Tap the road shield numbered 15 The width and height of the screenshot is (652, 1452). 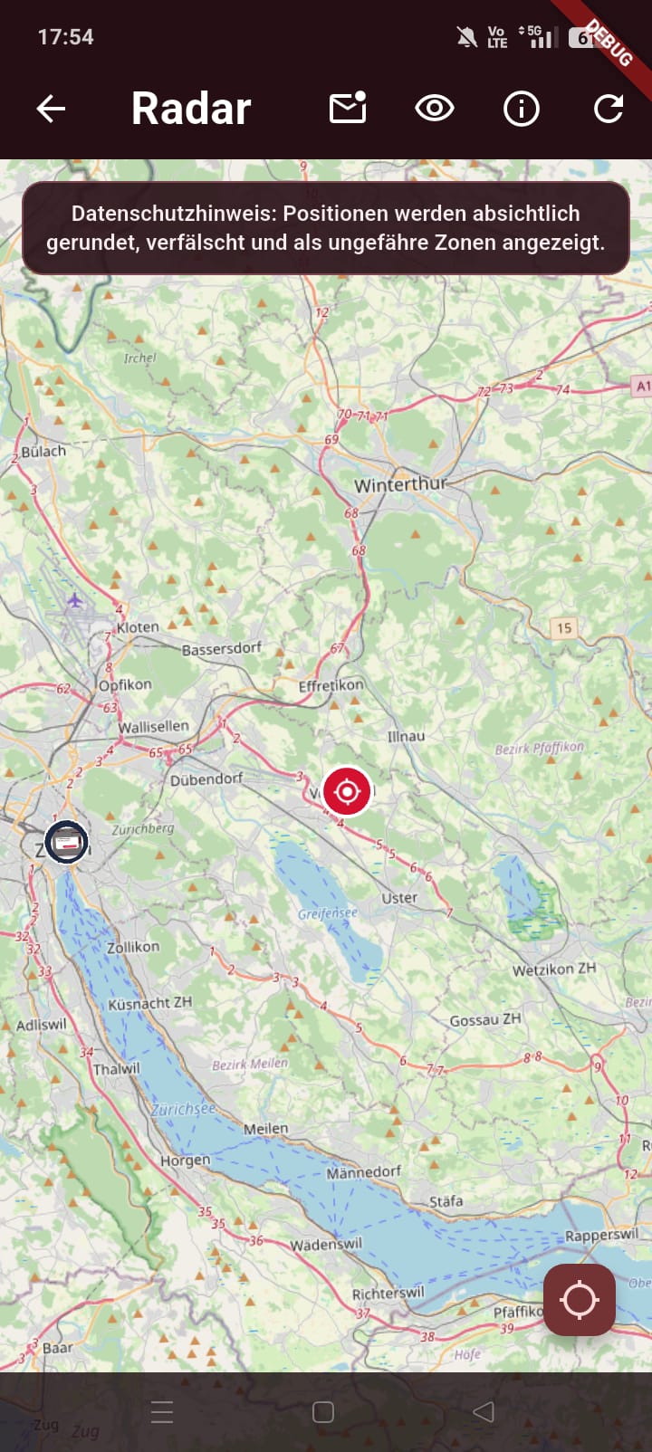[564, 627]
